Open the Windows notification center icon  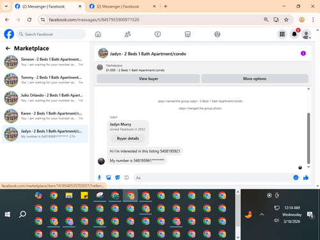310,214
